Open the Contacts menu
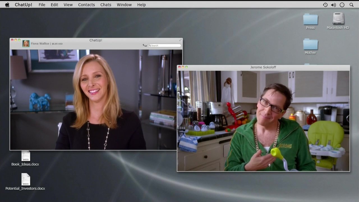This screenshot has height=202, width=359. coord(86,5)
